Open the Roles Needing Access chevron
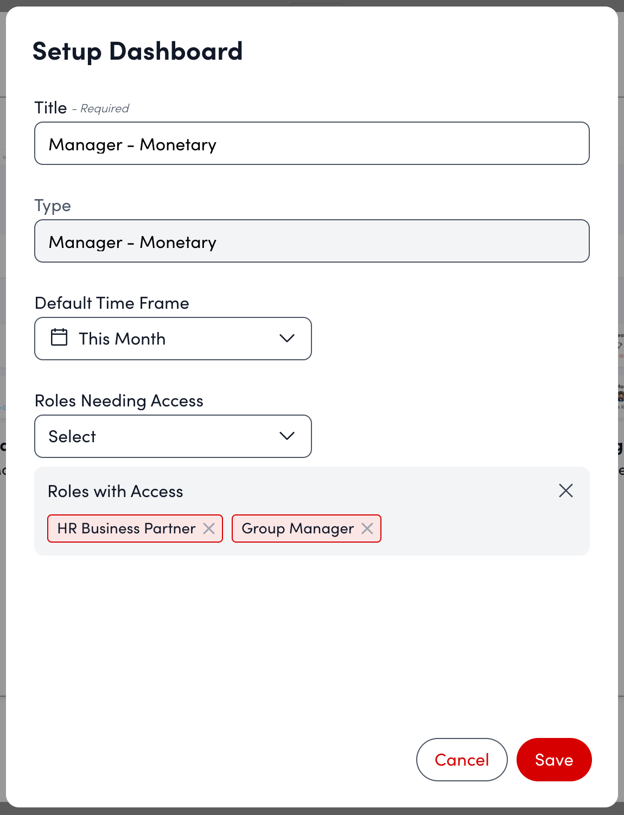 [x=286, y=436]
